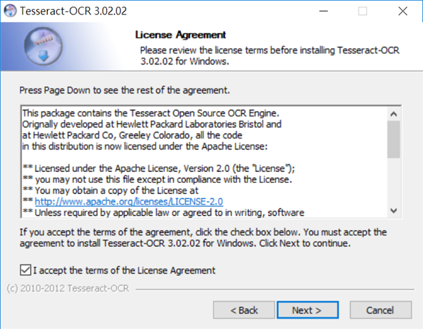This screenshot has width=423, height=329.
Task: Click the installer logo with blue arrow
Action: (43, 47)
